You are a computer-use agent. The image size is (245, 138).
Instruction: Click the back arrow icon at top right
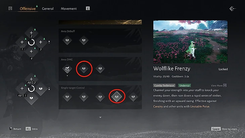point(233,9)
